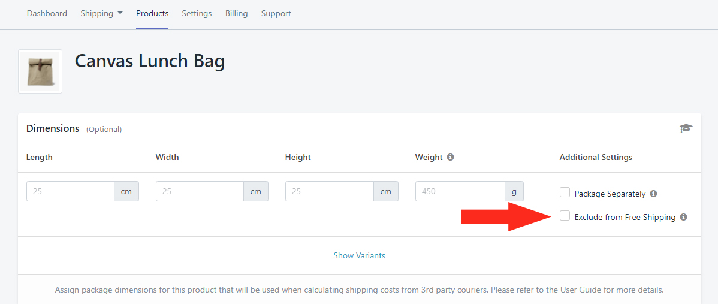The image size is (718, 304).
Task: Switch to the Billing tab
Action: 236,13
